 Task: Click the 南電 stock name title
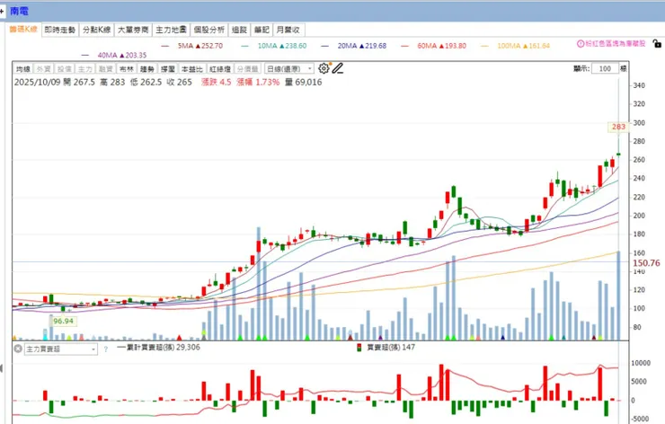19,11
